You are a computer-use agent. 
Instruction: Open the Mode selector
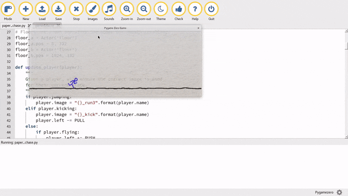click(8, 11)
